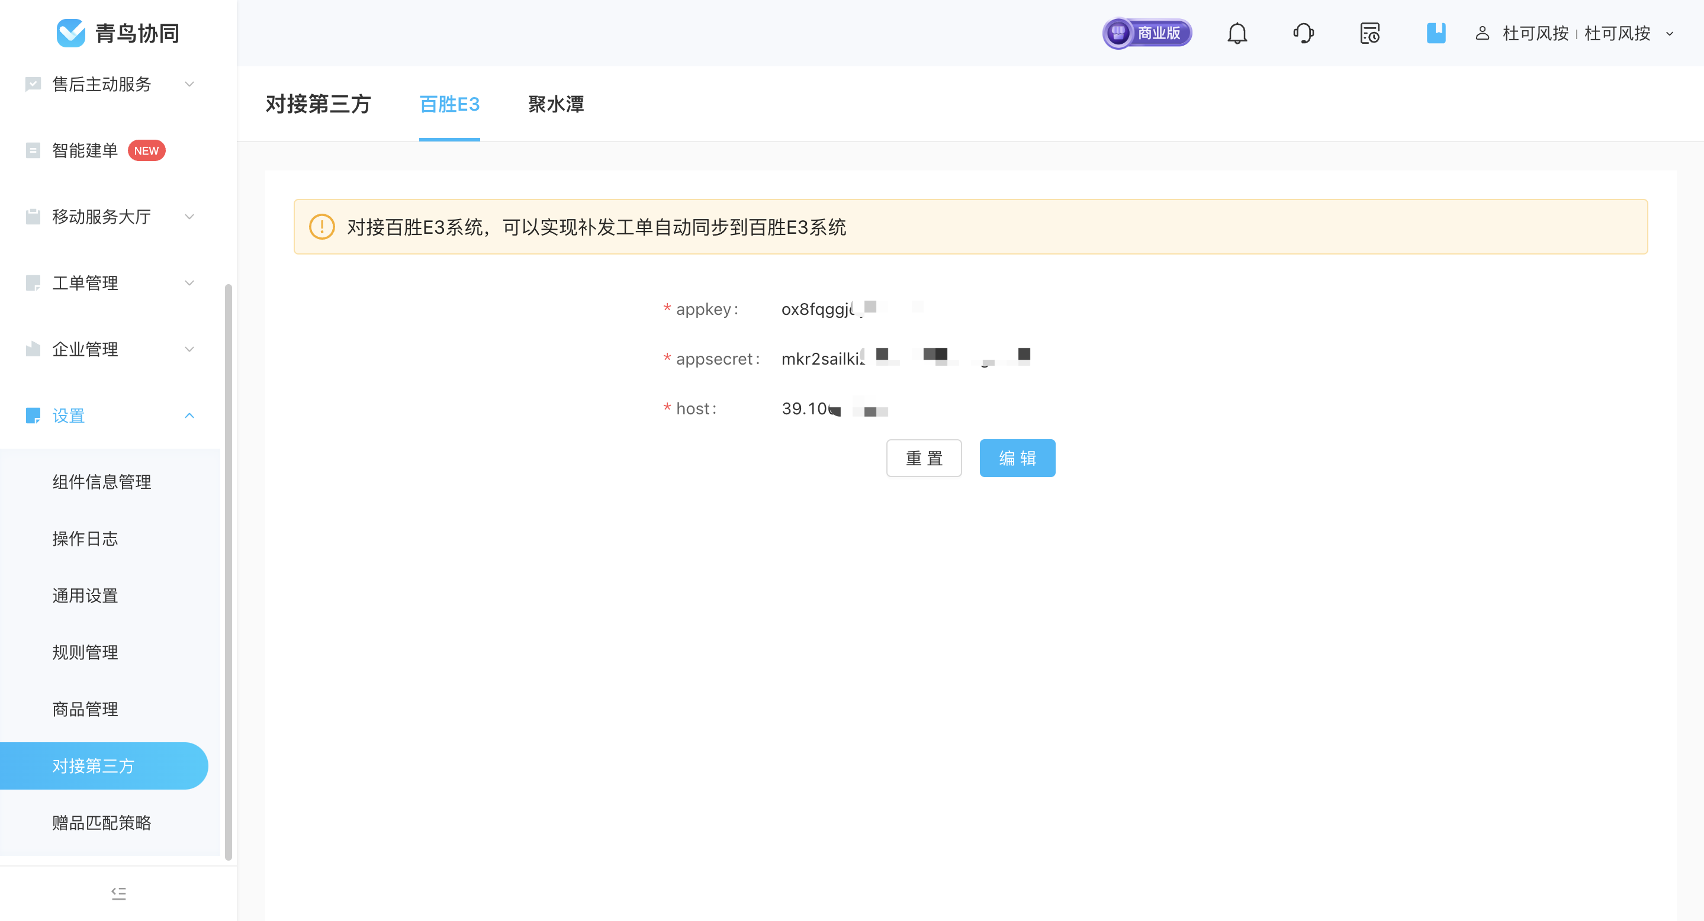Select 对接第三方 submenu item
The width and height of the screenshot is (1704, 921).
coord(104,766)
